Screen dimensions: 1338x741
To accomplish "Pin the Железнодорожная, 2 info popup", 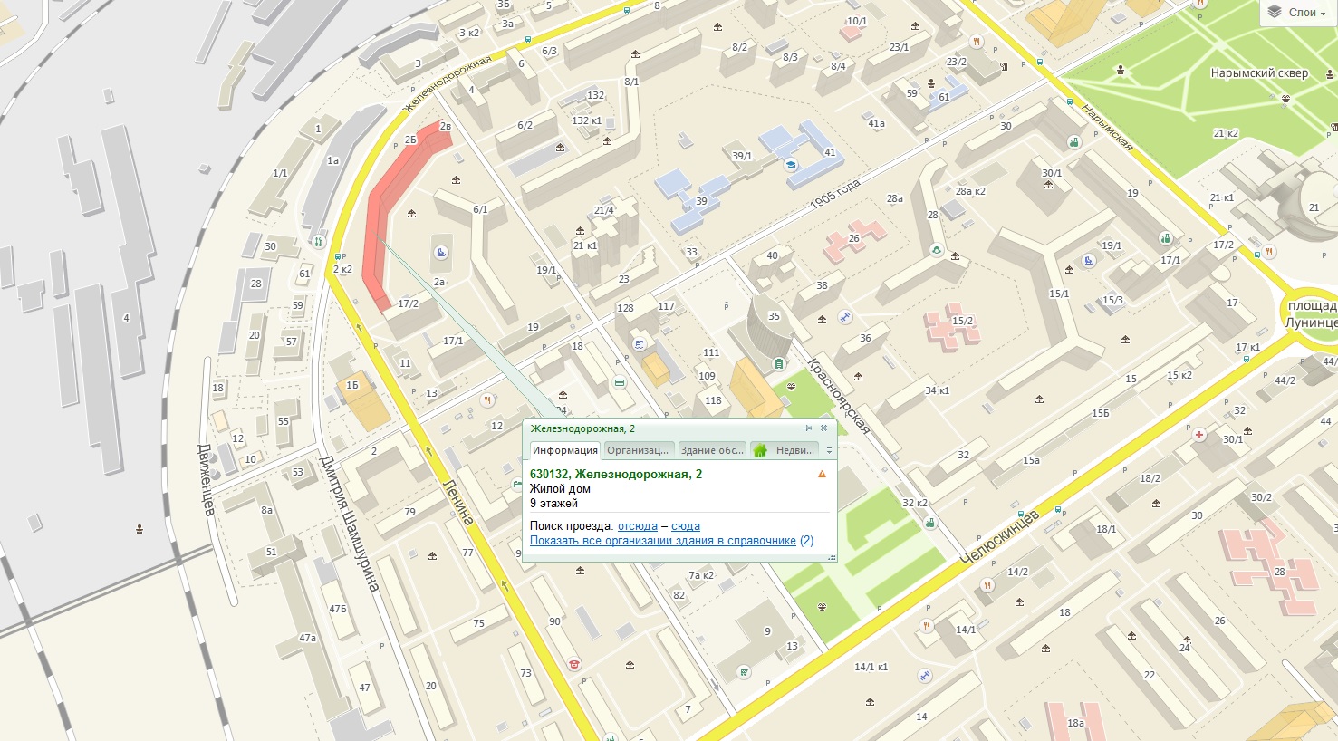I will [807, 428].
